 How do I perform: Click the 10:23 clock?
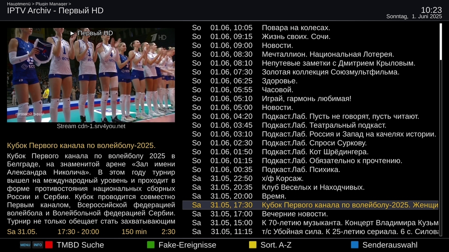point(431,10)
